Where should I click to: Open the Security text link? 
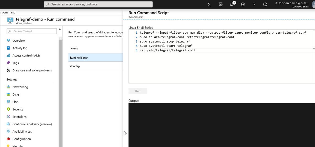click(x=18, y=109)
